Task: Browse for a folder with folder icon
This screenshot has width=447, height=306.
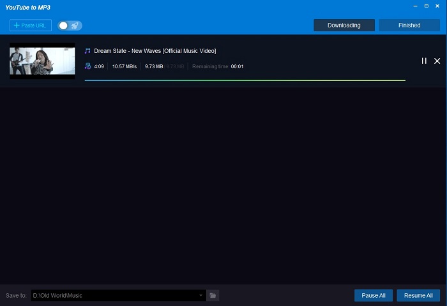Action: 213,295
